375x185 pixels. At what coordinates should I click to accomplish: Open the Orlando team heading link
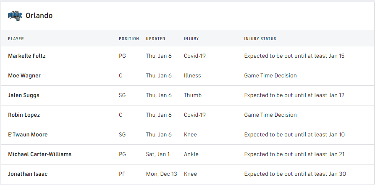pos(39,15)
